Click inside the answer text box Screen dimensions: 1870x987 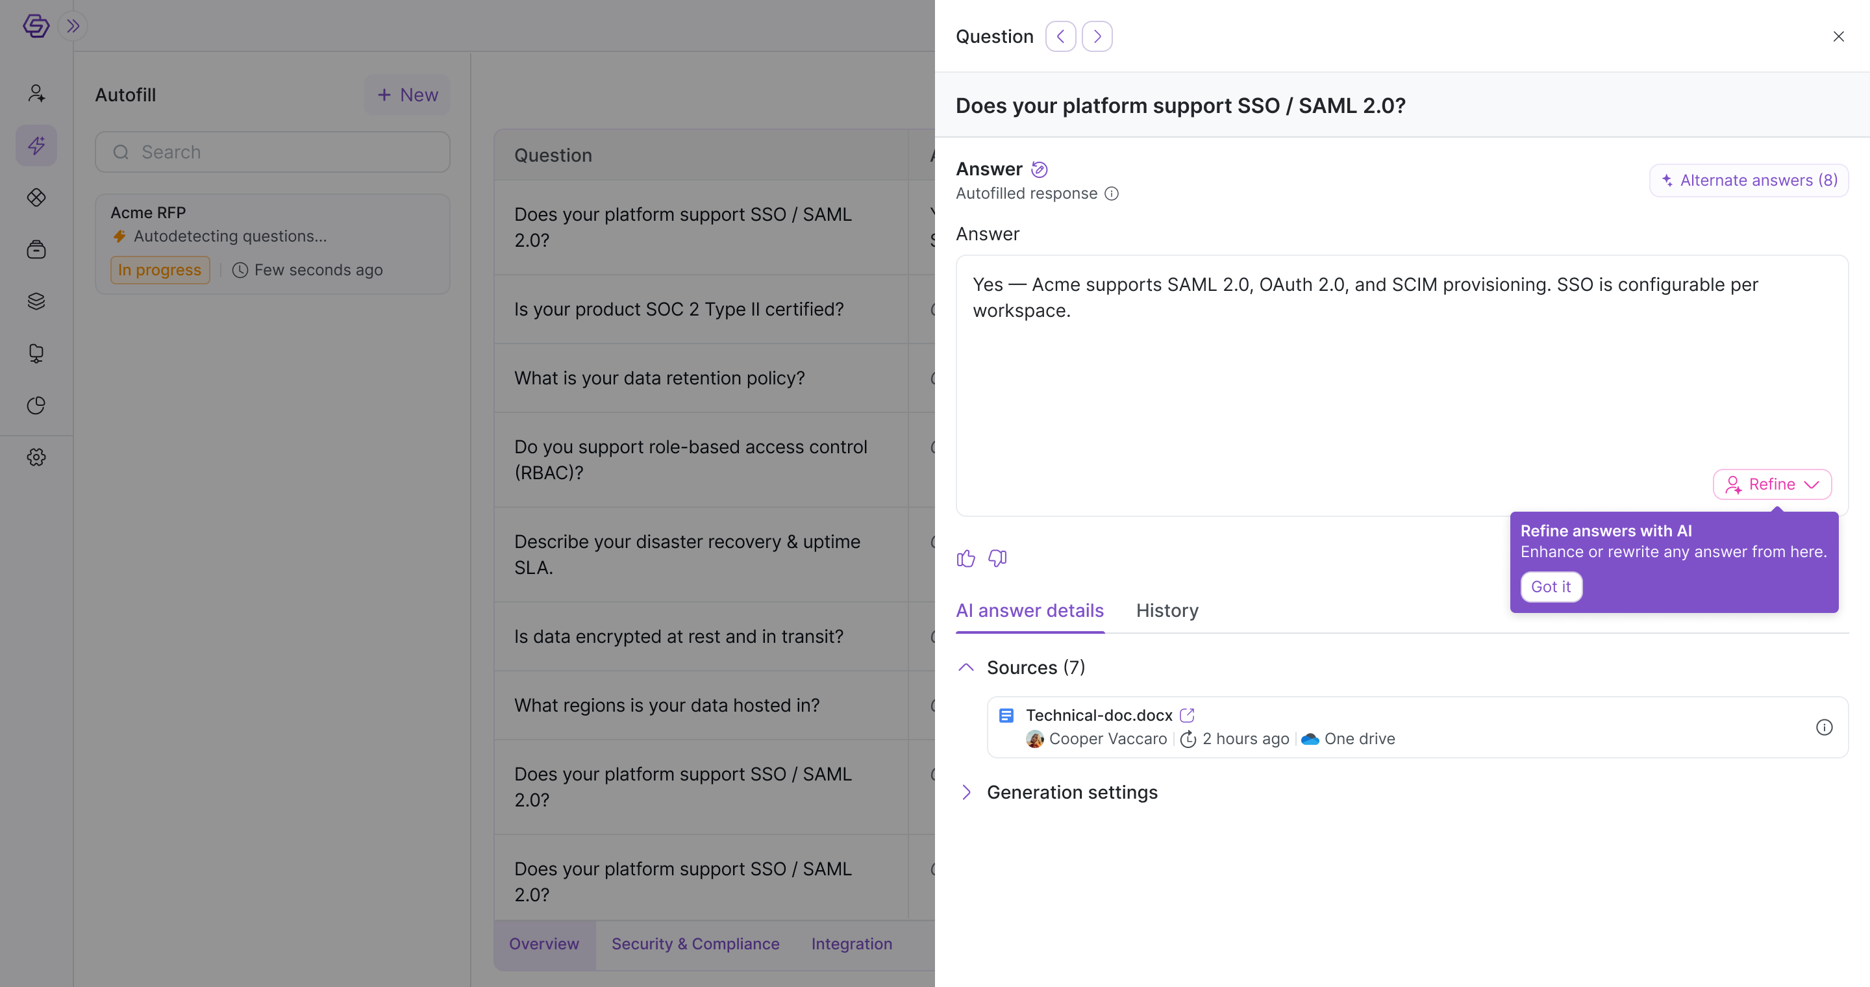[x=1402, y=385]
